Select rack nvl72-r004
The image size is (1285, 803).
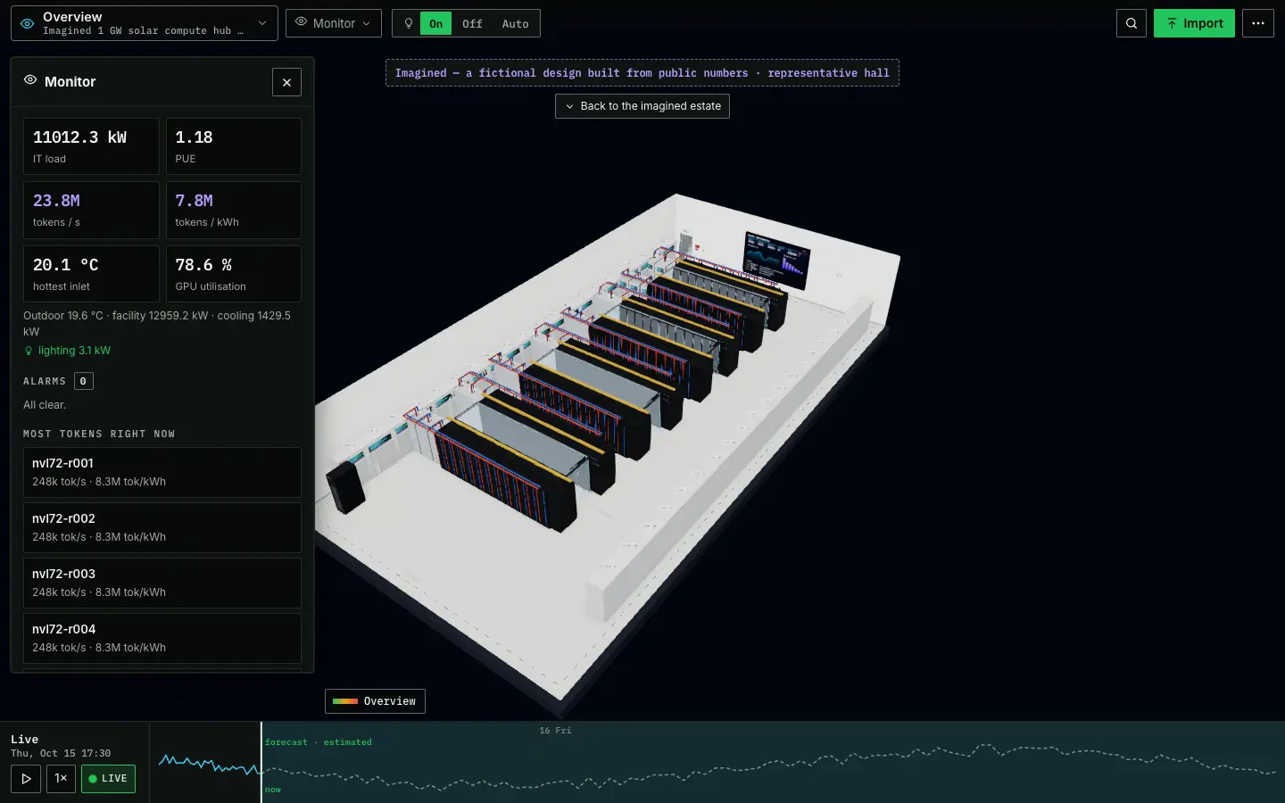162,638
